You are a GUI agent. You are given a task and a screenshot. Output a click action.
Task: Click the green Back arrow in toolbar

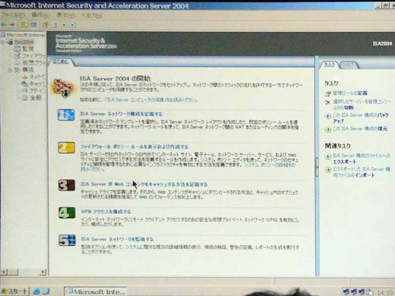tap(3, 25)
